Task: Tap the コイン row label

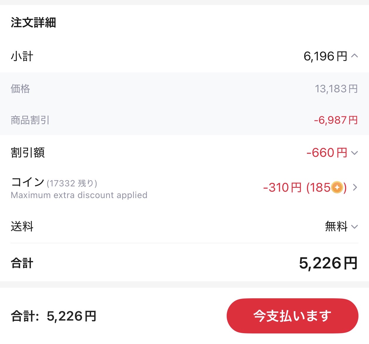Action: [x=28, y=182]
